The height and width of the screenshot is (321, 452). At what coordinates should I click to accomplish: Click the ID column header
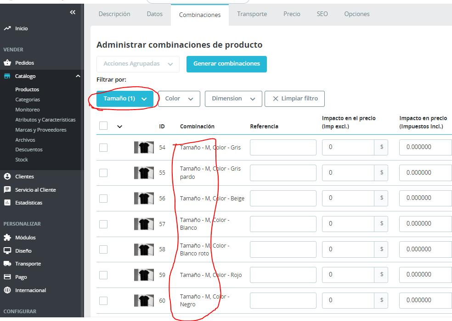(x=162, y=127)
